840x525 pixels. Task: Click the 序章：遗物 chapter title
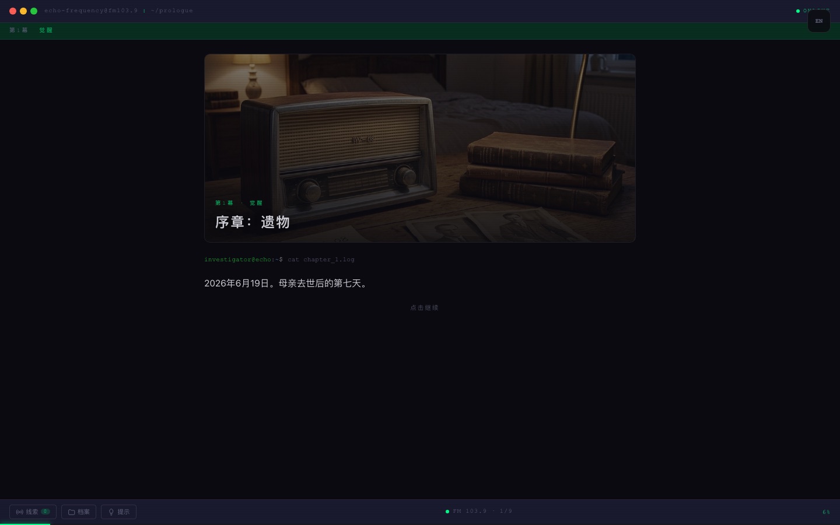(253, 222)
